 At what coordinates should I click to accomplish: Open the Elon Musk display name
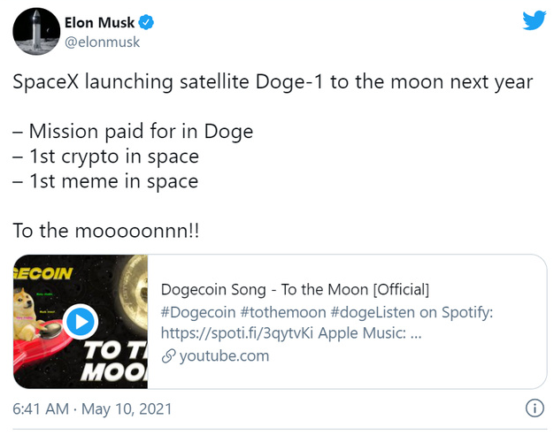[99, 23]
